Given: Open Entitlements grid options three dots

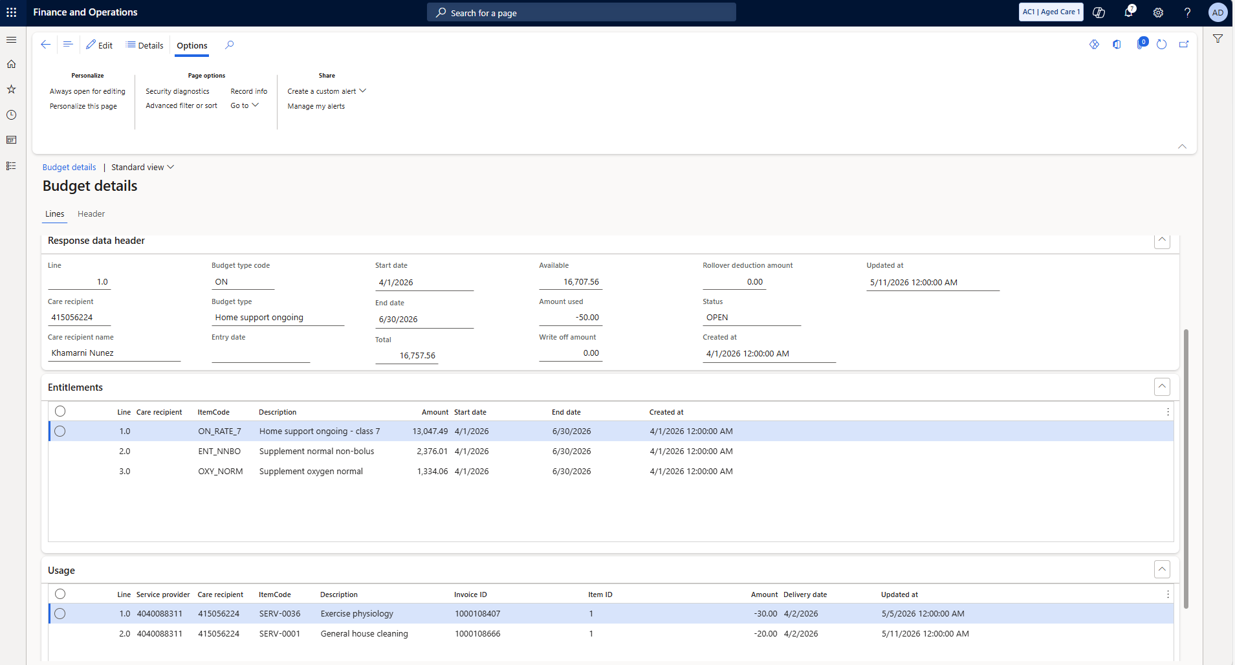Looking at the screenshot, I should click(1168, 412).
